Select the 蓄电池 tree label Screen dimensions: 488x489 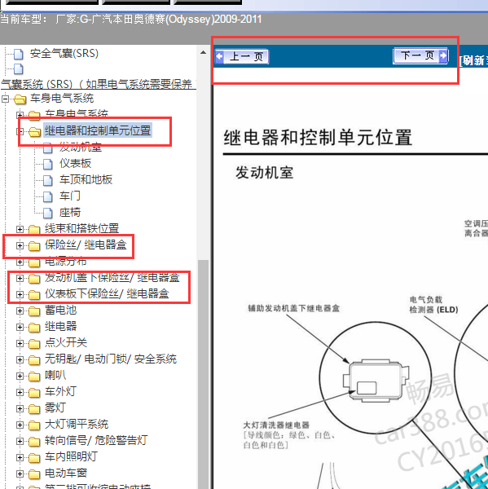click(60, 310)
